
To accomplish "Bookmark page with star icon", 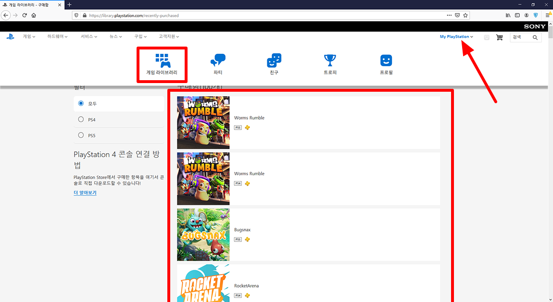I will 465,15.
